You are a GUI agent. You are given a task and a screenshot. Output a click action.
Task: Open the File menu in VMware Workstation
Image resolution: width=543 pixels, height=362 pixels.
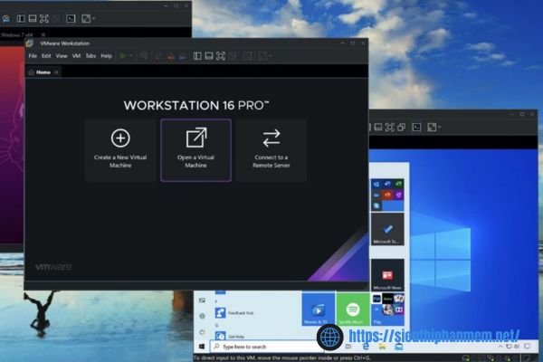coord(33,56)
